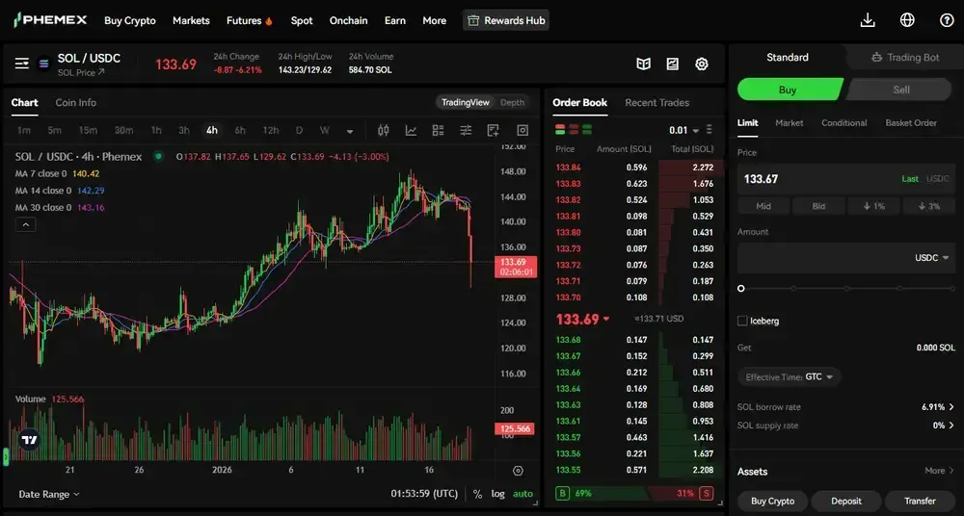Screen dimensions: 964x516
Task: Open the USDC amount currency dropdown
Action: pos(932,258)
